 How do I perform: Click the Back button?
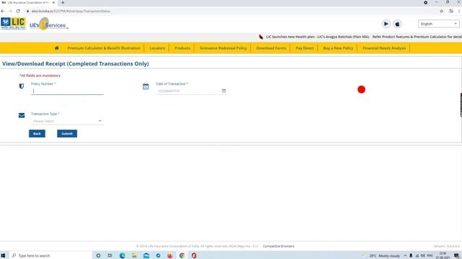point(37,134)
